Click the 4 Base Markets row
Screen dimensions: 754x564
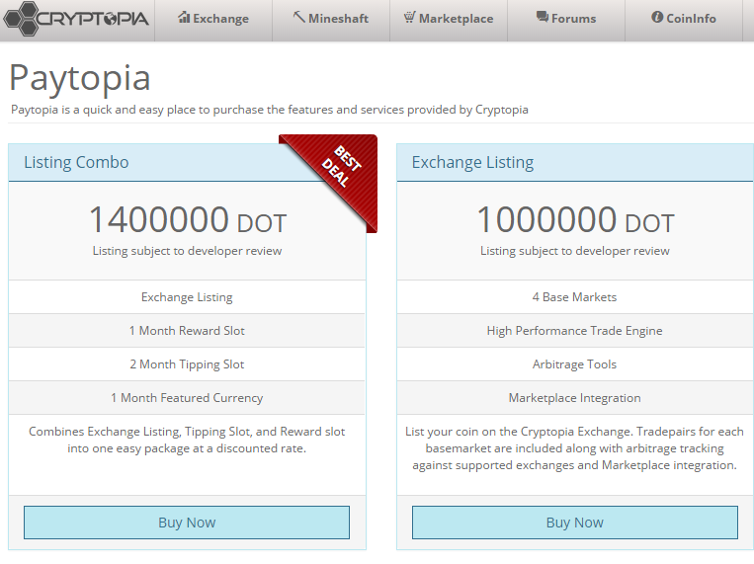(574, 297)
